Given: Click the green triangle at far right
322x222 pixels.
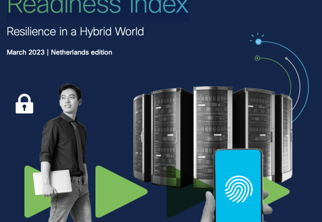Looking at the screenshot, I should [x=278, y=192].
